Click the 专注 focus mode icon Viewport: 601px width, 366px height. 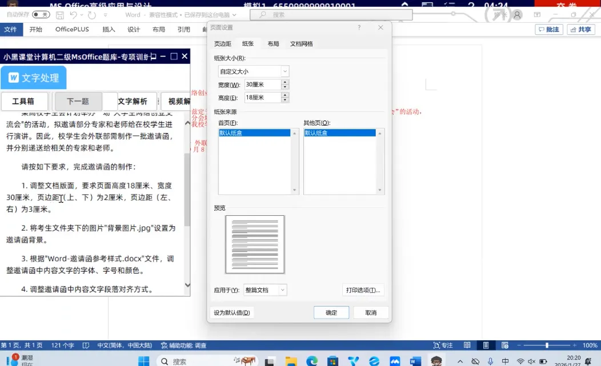(x=443, y=345)
